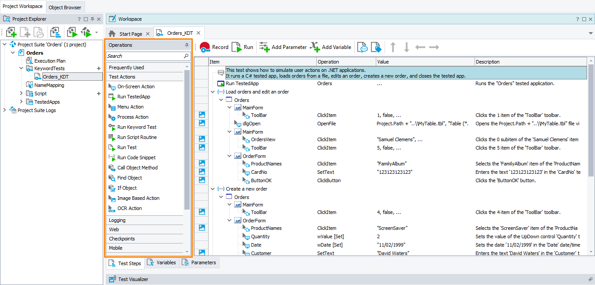Screen dimensions: 595x285
Task: Select the Find Object operation
Action: pos(129,178)
